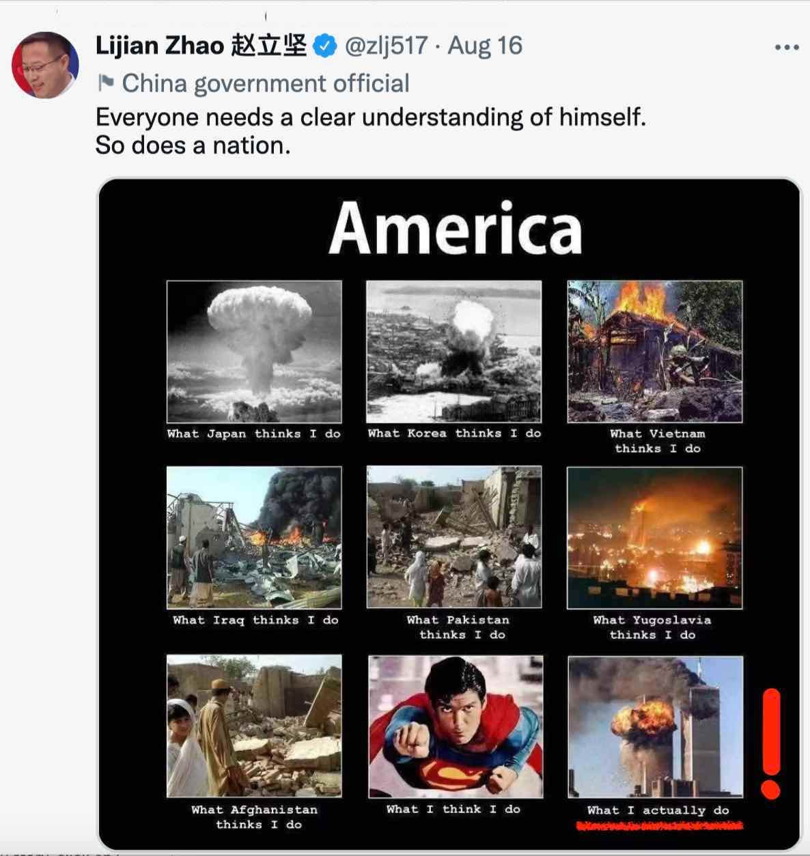Viewport: 810px width, 856px height.
Task: Open the Aug 16 timestamp link
Action: [485, 46]
